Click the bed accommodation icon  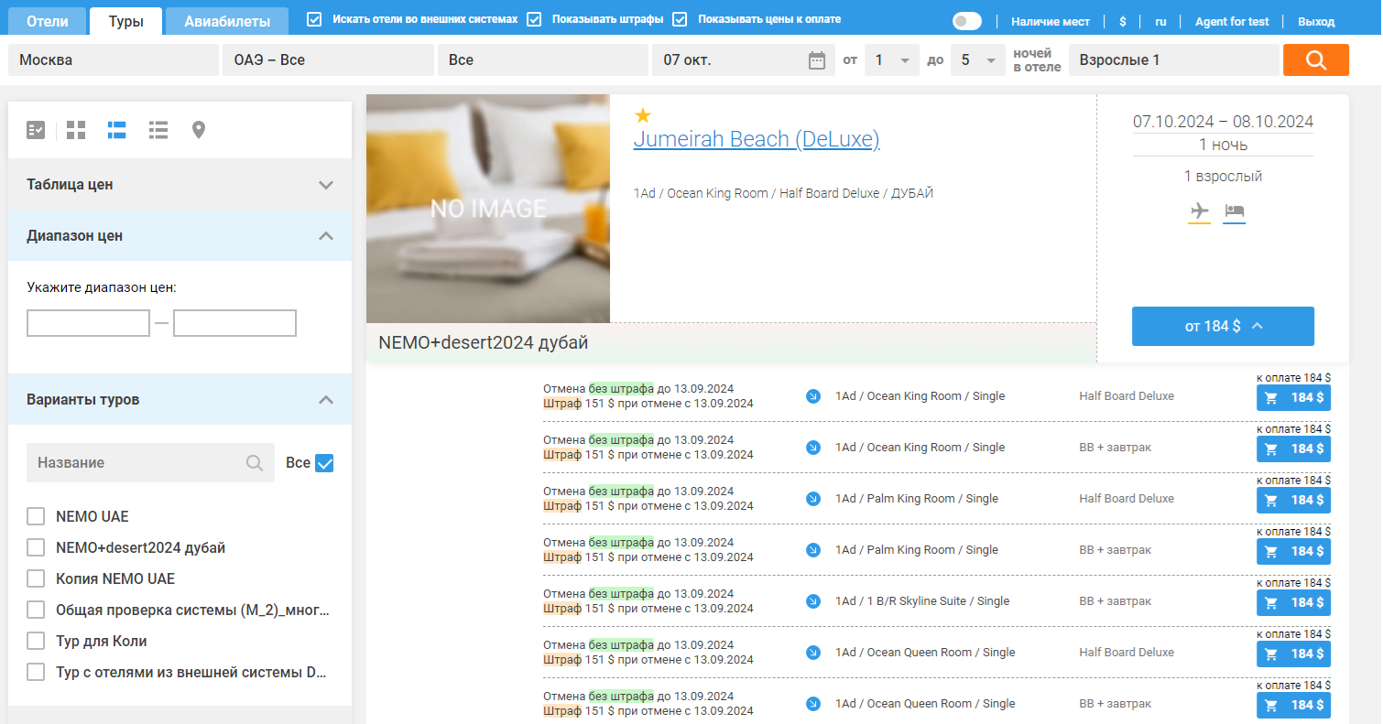tap(1234, 211)
